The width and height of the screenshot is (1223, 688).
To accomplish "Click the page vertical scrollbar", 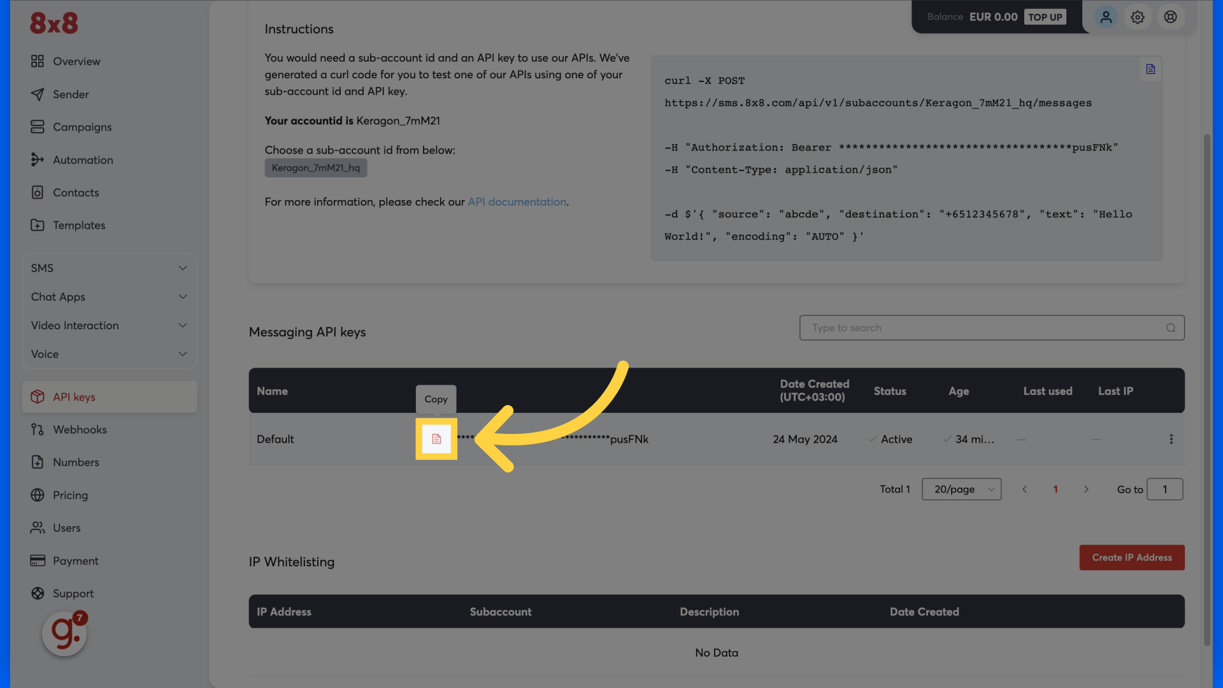I will [x=1206, y=390].
